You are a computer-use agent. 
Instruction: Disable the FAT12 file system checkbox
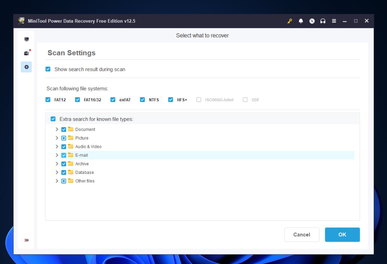(x=48, y=100)
